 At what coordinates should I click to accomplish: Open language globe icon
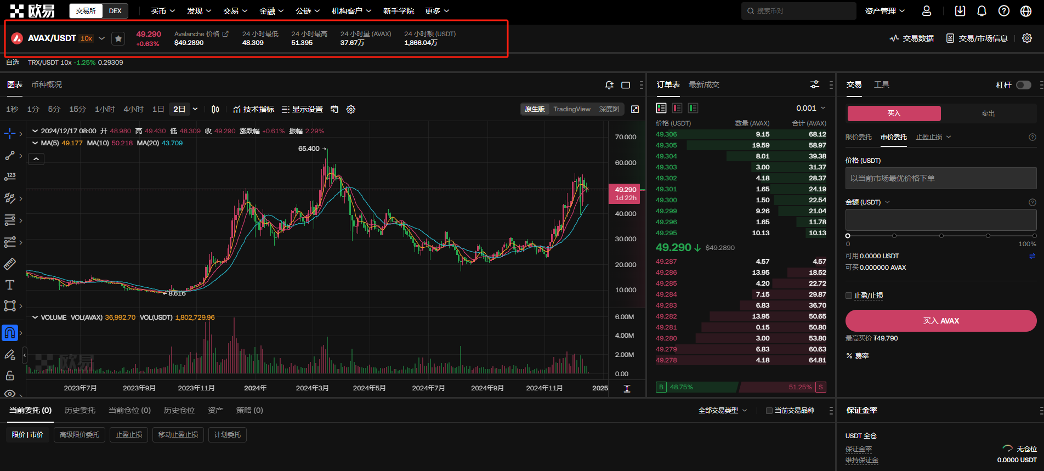(1026, 11)
